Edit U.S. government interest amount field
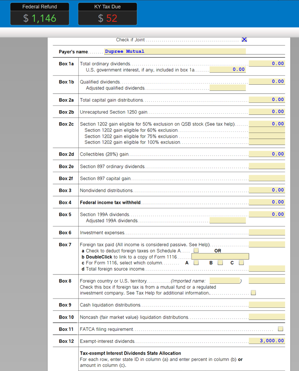 tap(228, 69)
